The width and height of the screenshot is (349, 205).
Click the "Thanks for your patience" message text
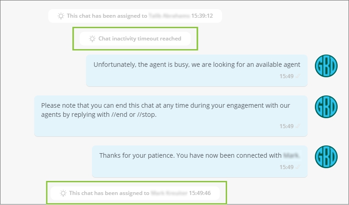coord(190,155)
